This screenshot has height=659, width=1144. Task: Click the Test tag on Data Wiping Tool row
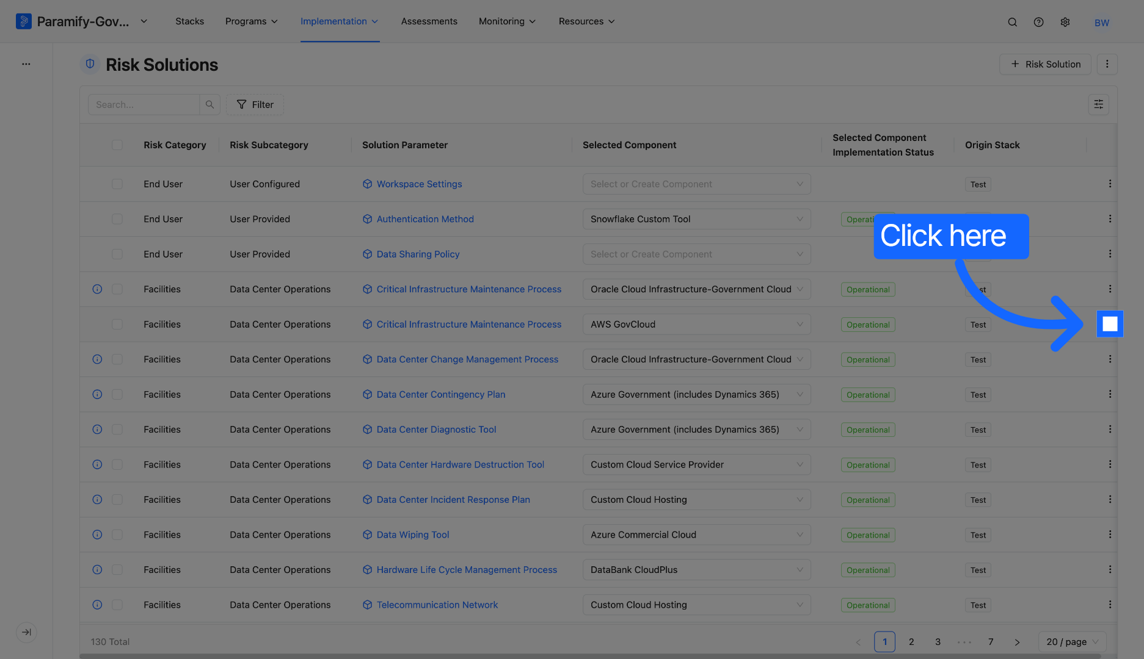point(978,535)
